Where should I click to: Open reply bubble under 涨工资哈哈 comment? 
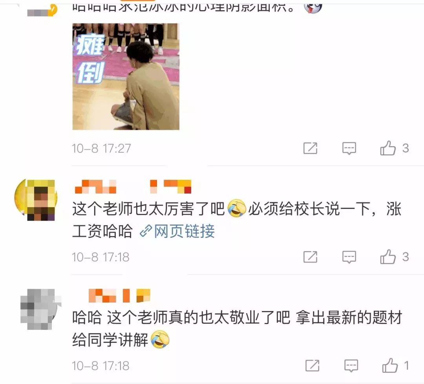click(x=349, y=257)
